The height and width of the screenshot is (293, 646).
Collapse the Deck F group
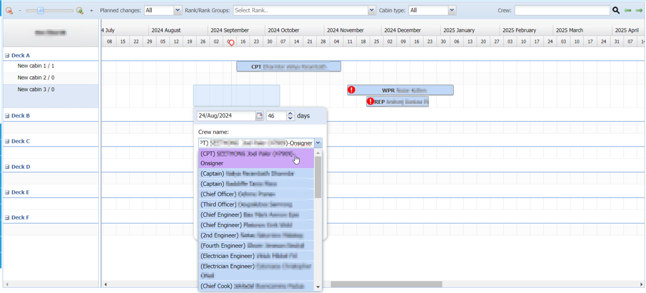tap(7, 218)
